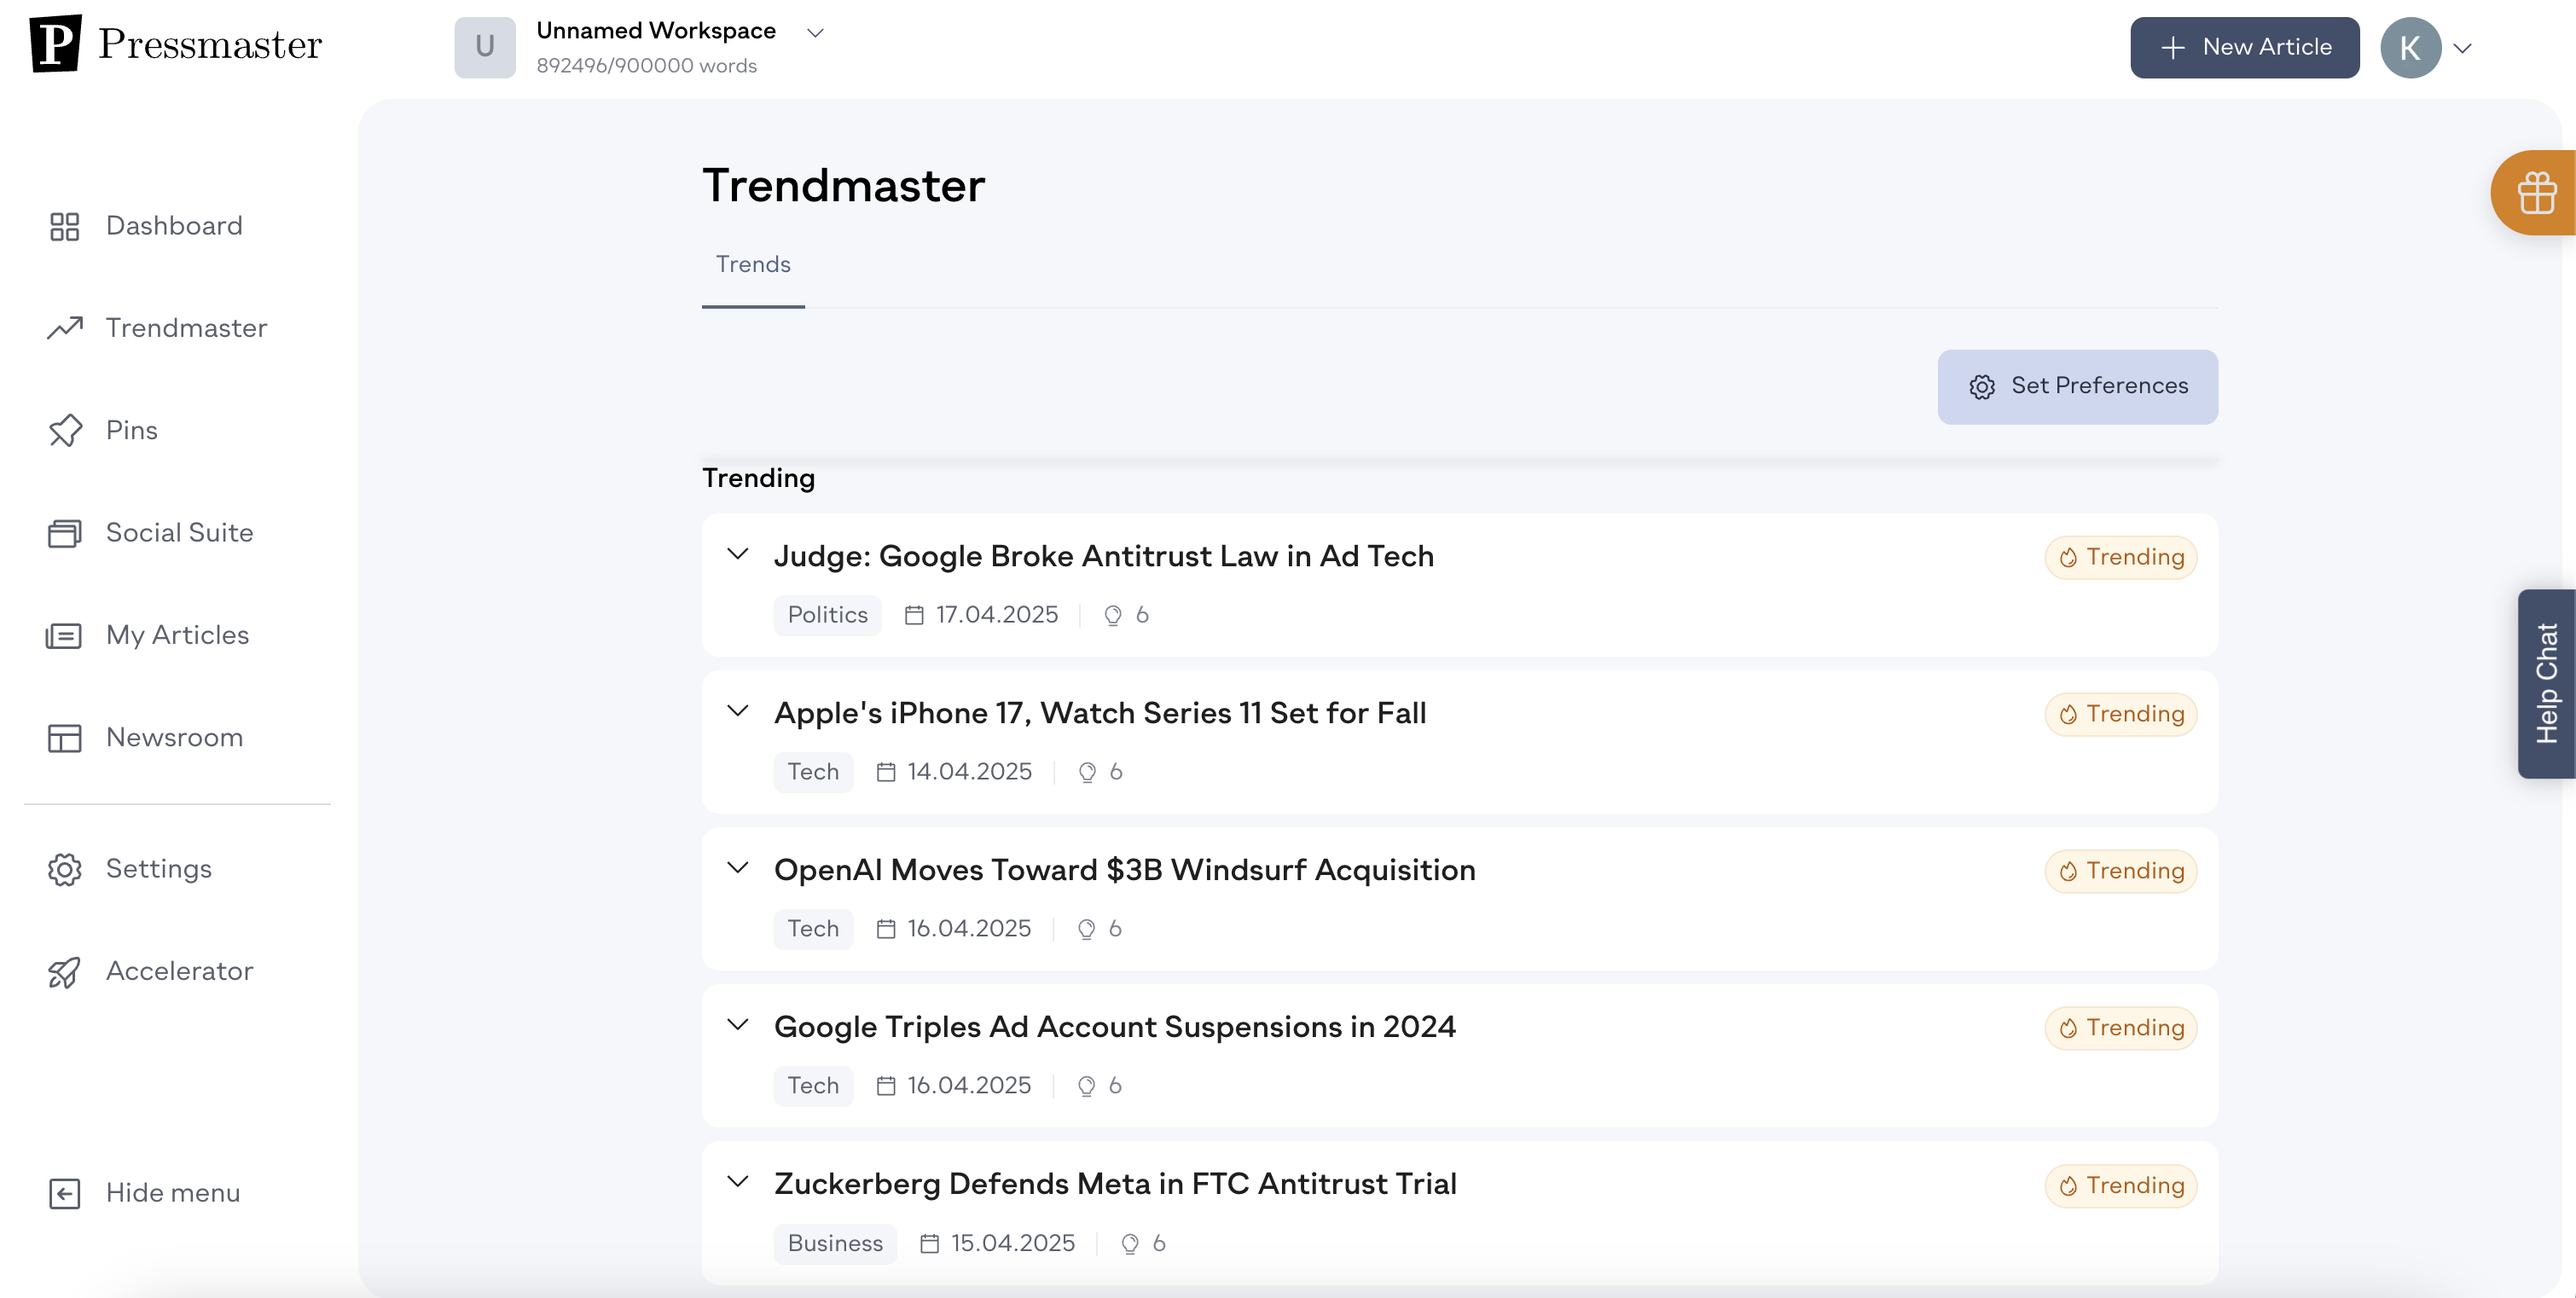This screenshot has width=2576, height=1298.
Task: Click the Newsroom layout icon
Action: [x=65, y=738]
